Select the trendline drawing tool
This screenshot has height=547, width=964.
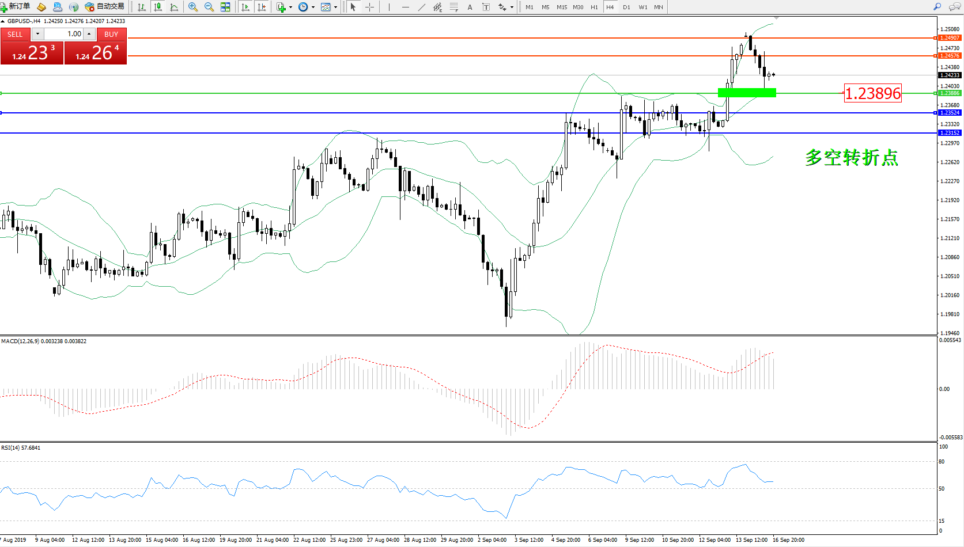[422, 7]
